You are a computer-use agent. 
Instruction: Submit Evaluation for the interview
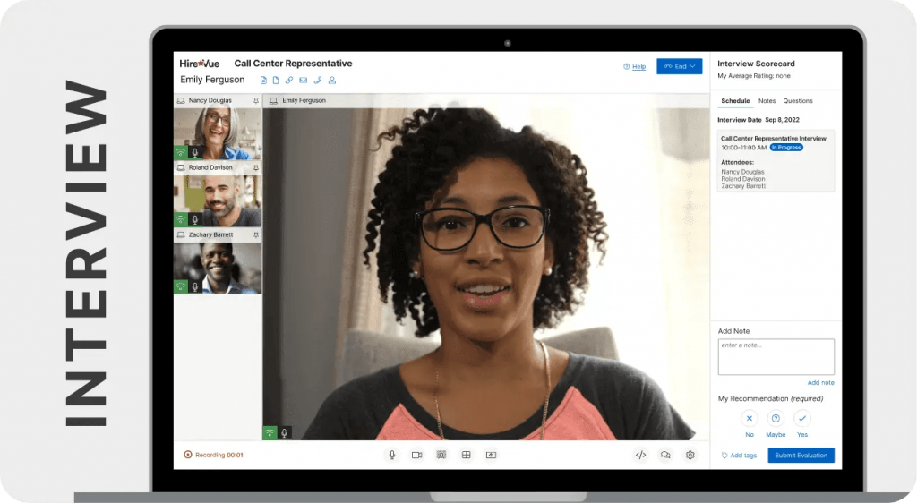(x=801, y=455)
